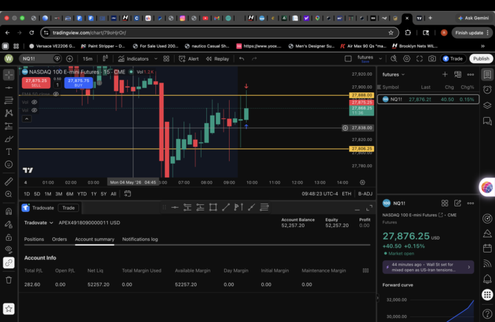Start bar Replay mode
Image resolution: width=495 pixels, height=322 pixels.
coord(217,58)
